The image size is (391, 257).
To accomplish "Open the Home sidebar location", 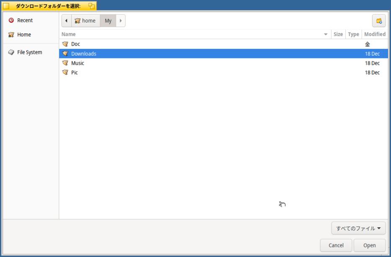I will click(31, 35).
